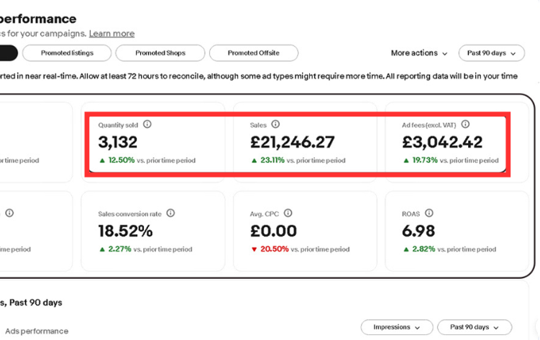Expand the Impressions dropdown
The width and height of the screenshot is (540, 340).
tap(396, 327)
